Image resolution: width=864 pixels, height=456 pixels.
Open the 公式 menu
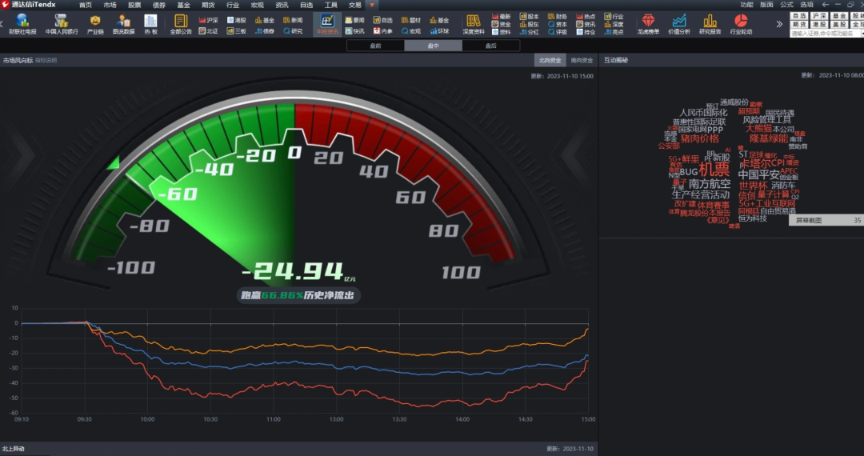(x=787, y=5)
